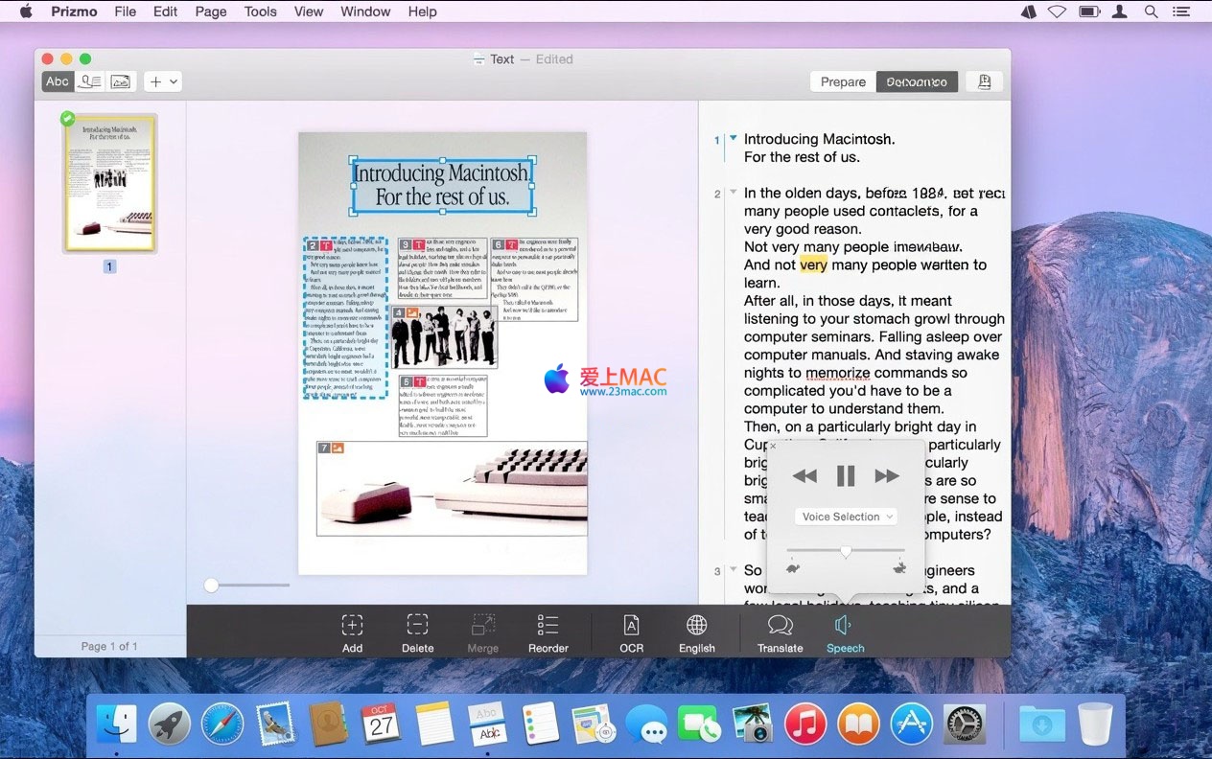Select the page 1 thumbnail
The image size is (1212, 759).
click(x=109, y=182)
